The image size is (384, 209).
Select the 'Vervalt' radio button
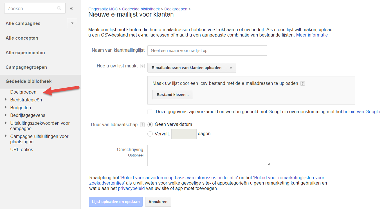click(150, 134)
